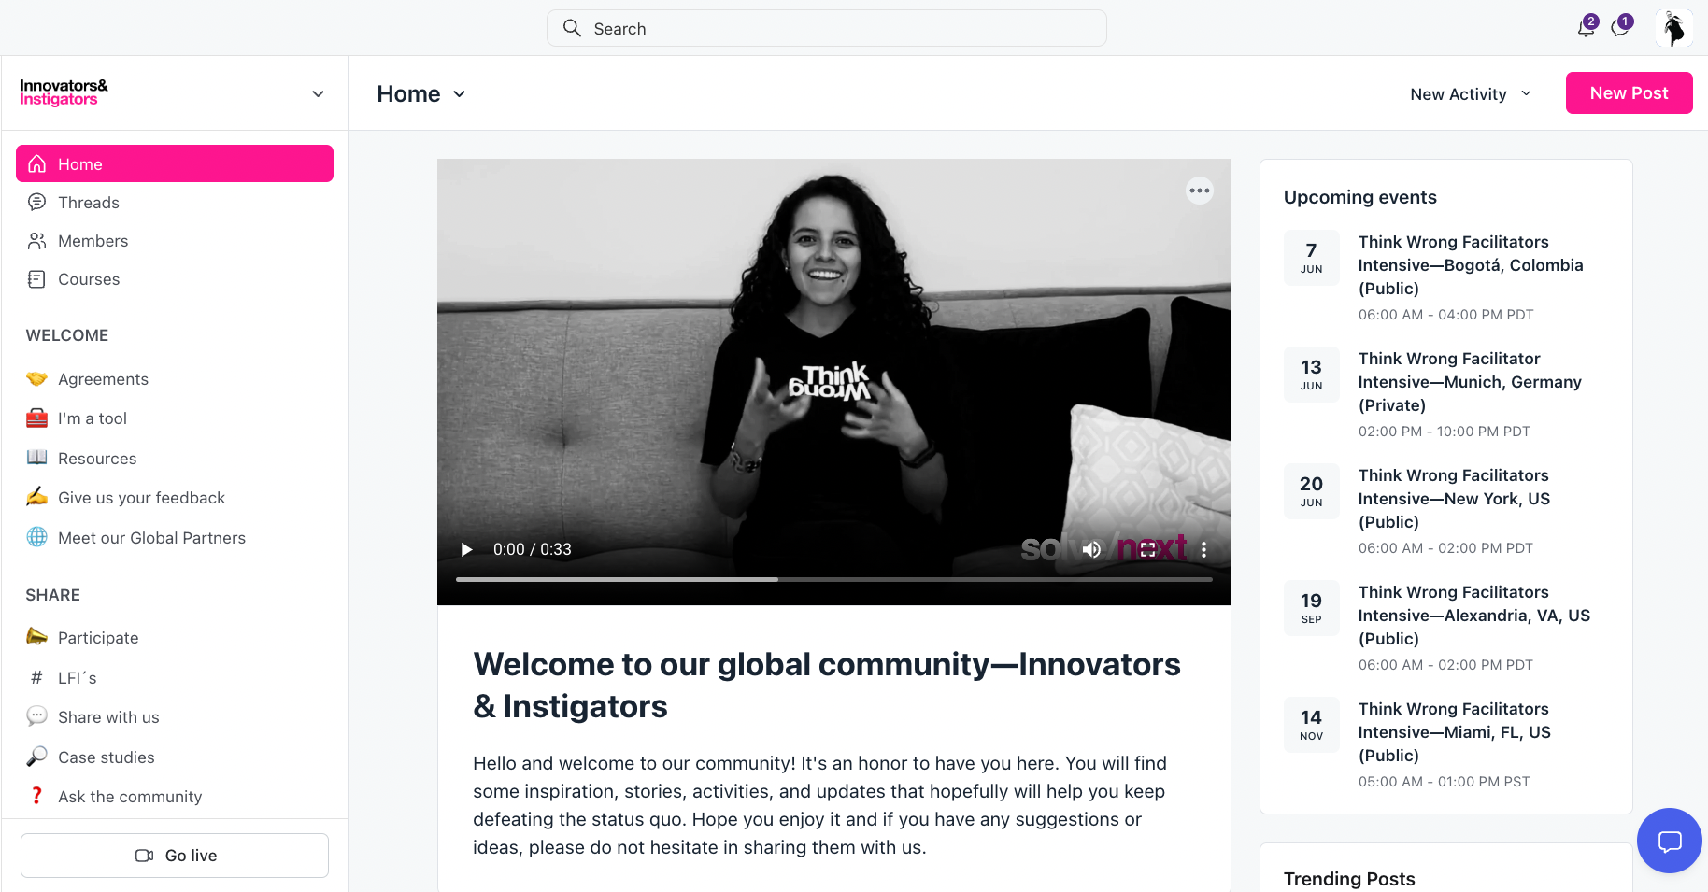Open the Home feed dropdown chevron
Screen dimensions: 1708x892
[459, 94]
